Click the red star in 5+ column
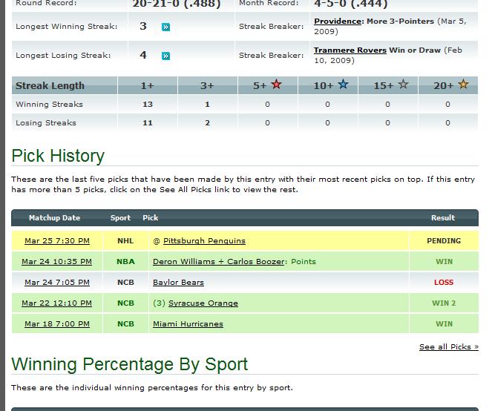 click(277, 85)
